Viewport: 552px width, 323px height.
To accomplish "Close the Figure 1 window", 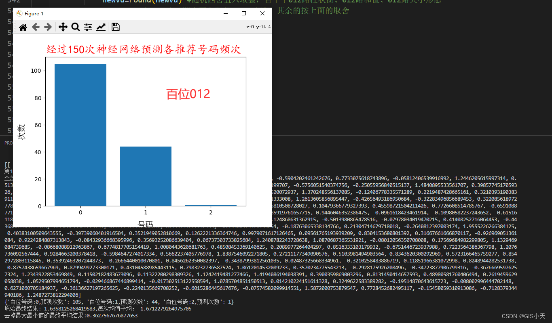I will [262, 13].
